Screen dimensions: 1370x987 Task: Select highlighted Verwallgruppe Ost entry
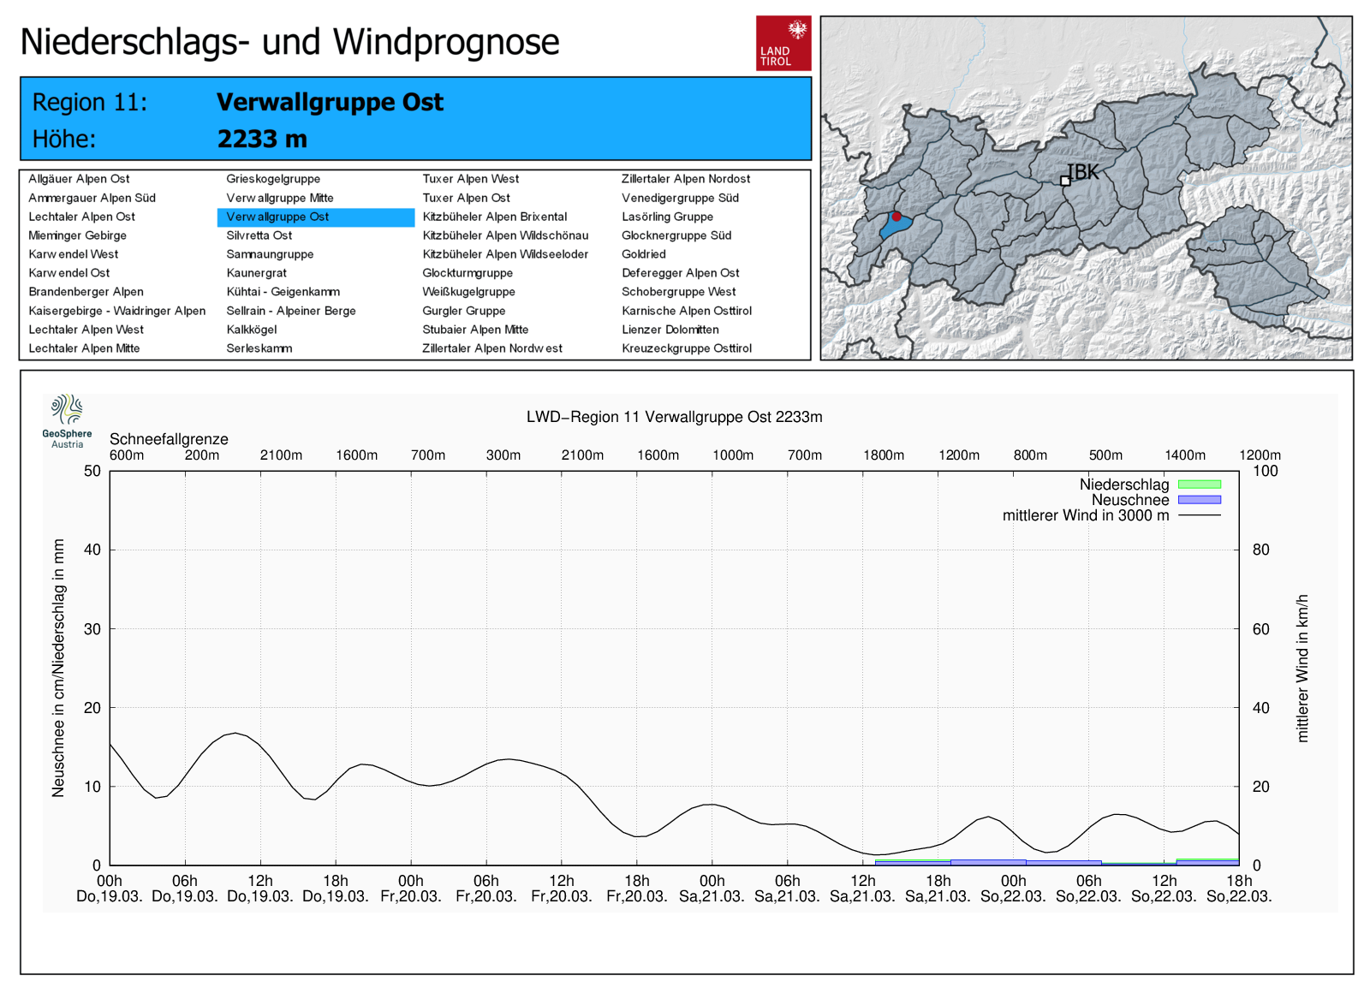pyautogui.click(x=277, y=217)
